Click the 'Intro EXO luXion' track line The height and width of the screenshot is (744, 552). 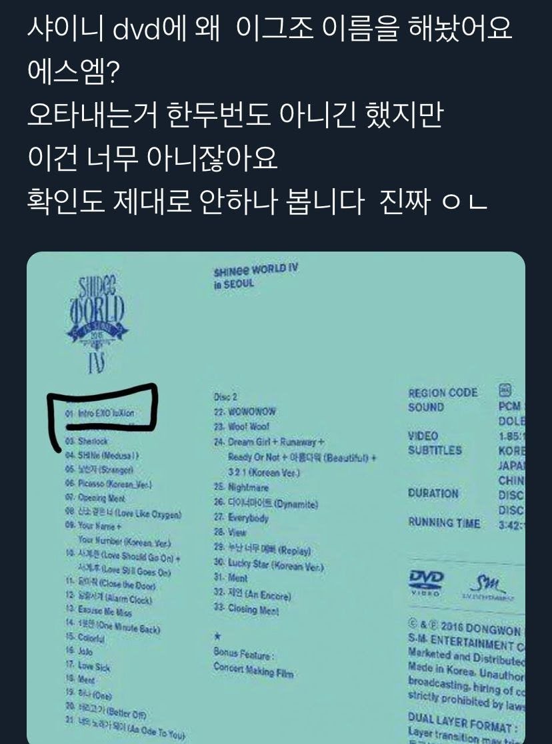(x=100, y=413)
